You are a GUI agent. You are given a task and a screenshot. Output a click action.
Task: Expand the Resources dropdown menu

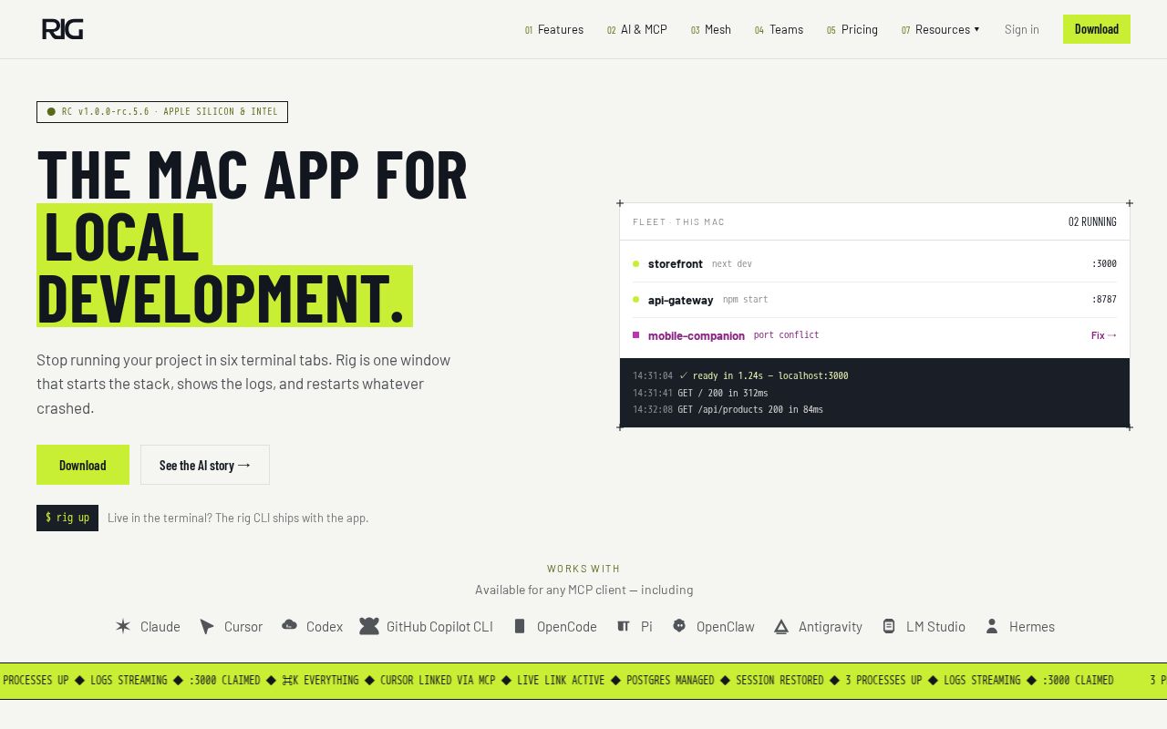coord(941,29)
